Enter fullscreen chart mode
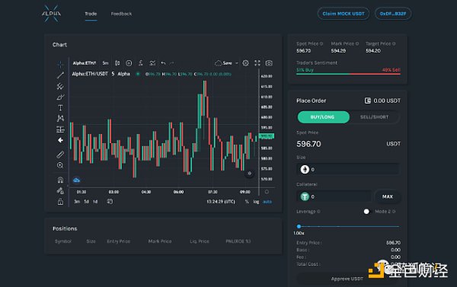Screen dimensions: 457x287 257,63
